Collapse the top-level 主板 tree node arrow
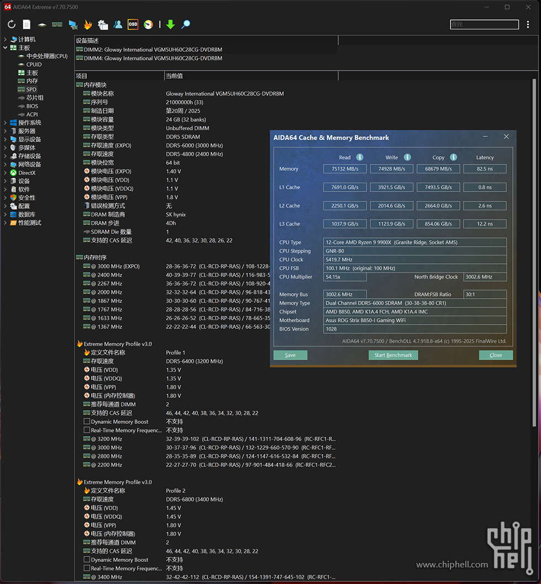 click(5, 47)
